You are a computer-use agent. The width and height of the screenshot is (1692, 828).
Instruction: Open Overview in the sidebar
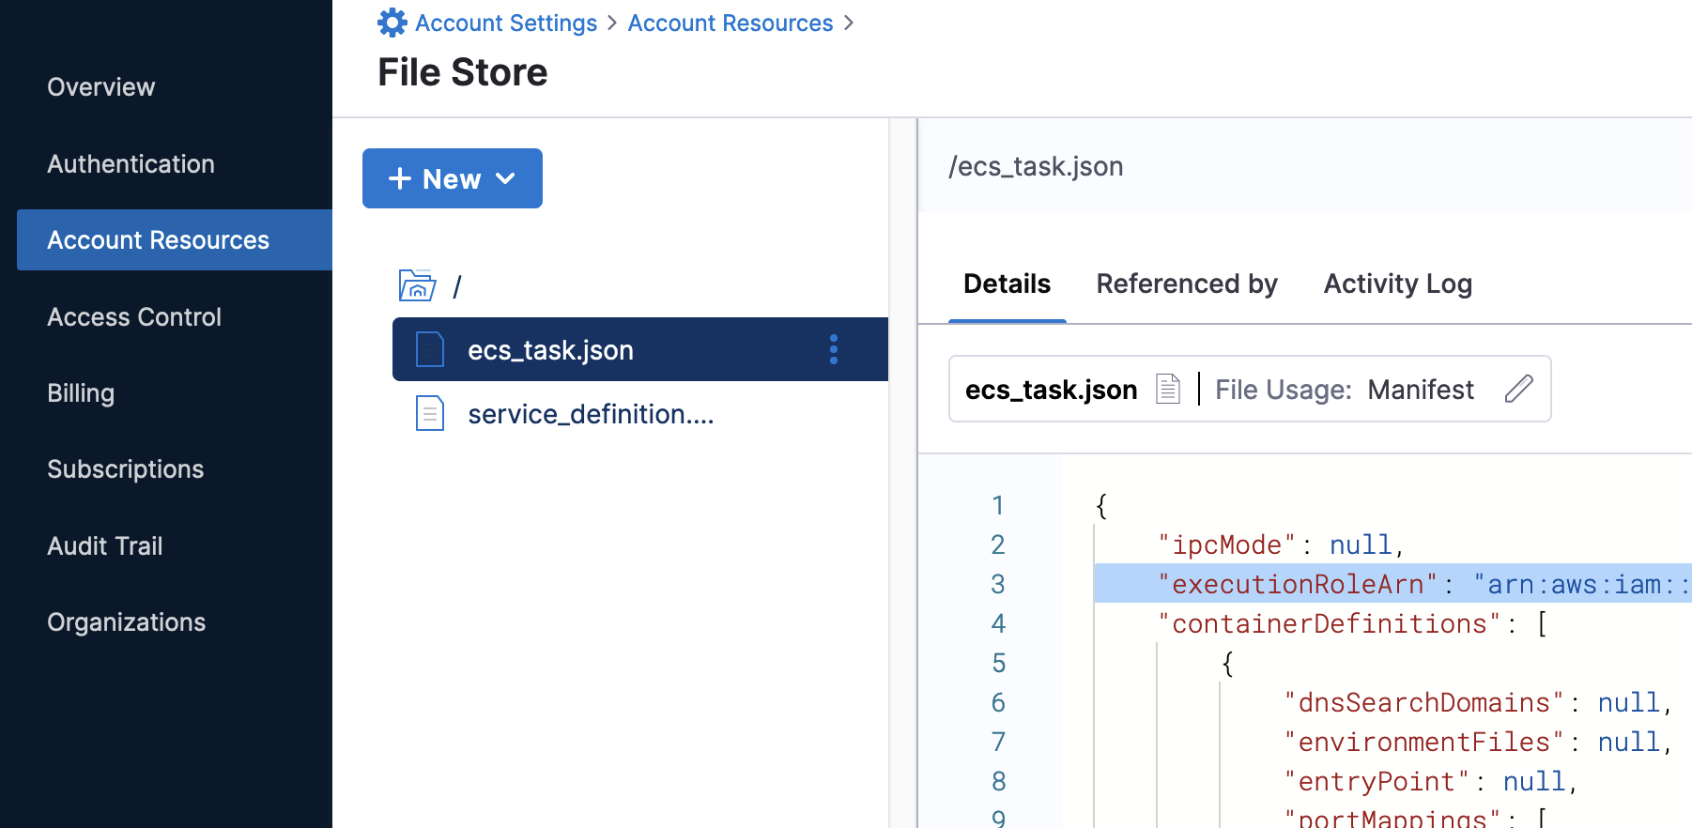coord(101,87)
